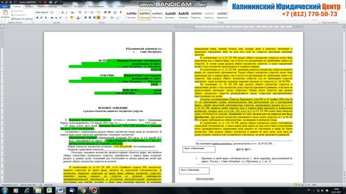The height and width of the screenshot is (194, 346).
Task: Apply the Обычный (Normal) style
Action: pyautogui.click(x=144, y=15)
